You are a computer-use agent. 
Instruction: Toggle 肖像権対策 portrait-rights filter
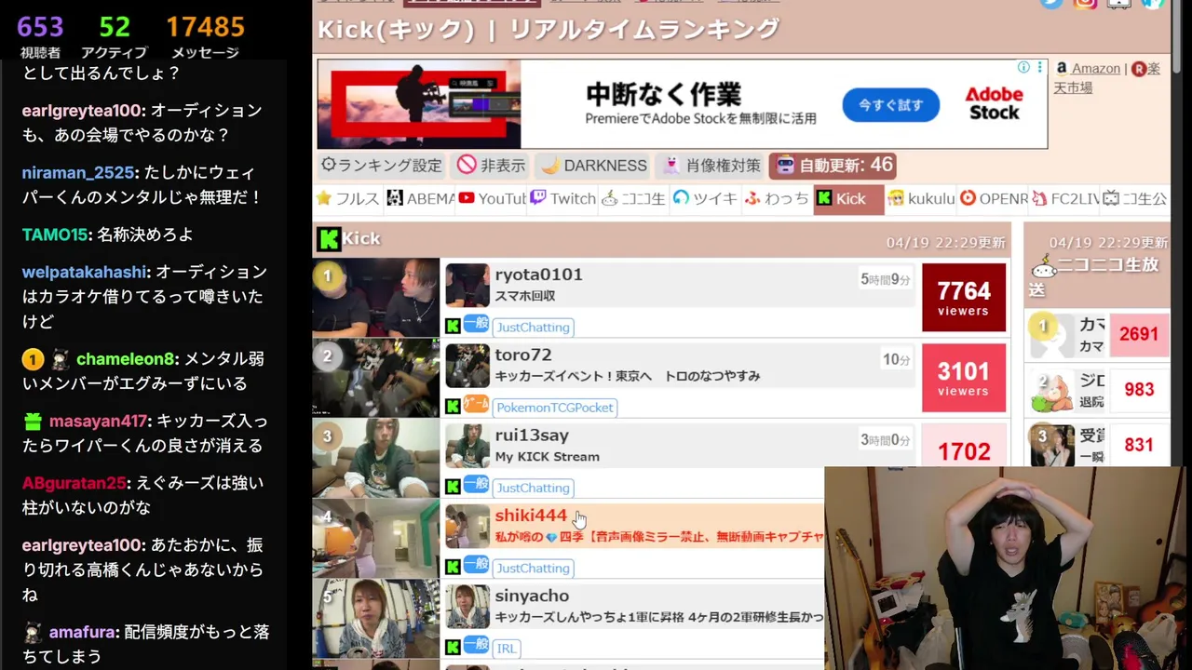click(x=710, y=166)
